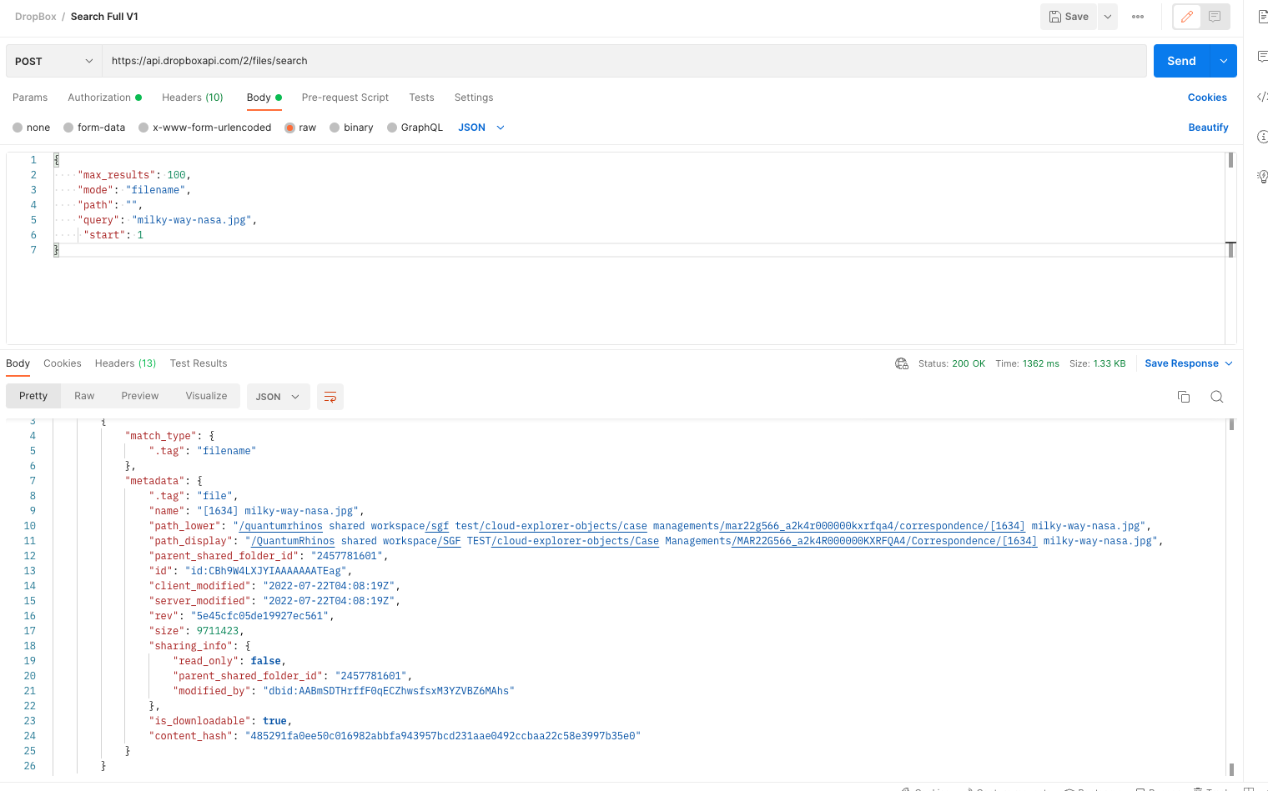The height and width of the screenshot is (791, 1268).
Task: Select the response Body tab
Action: tap(18, 363)
